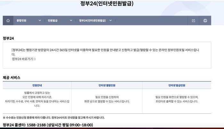
Task: Click the print icon in navigation bar
Action: pos(205,21)
